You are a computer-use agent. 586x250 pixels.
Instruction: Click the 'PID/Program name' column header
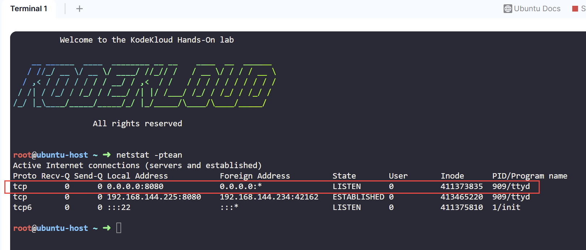coord(530,176)
